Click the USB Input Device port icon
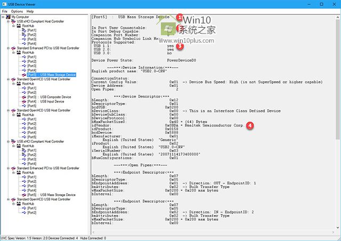The image size is (341, 241). click(24, 101)
